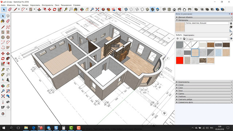Open the Arc tool dropdown arrow

pyautogui.click(x=27, y=9)
